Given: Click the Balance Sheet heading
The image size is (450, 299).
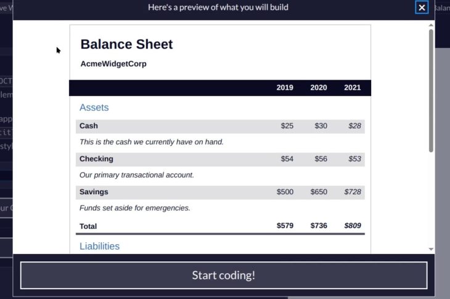Looking at the screenshot, I should coord(126,44).
